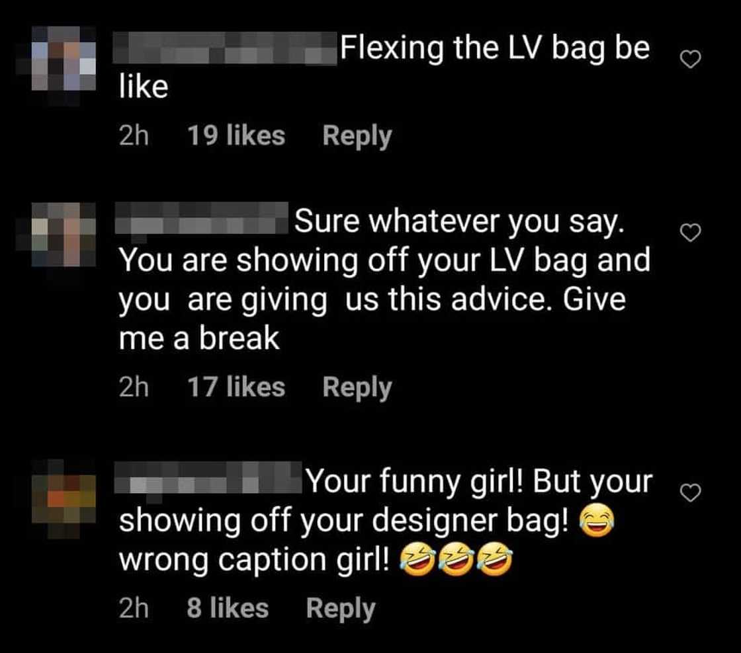Open username beside 'Flexing the LV bag'
Screen dimensions: 741x653
(225, 48)
